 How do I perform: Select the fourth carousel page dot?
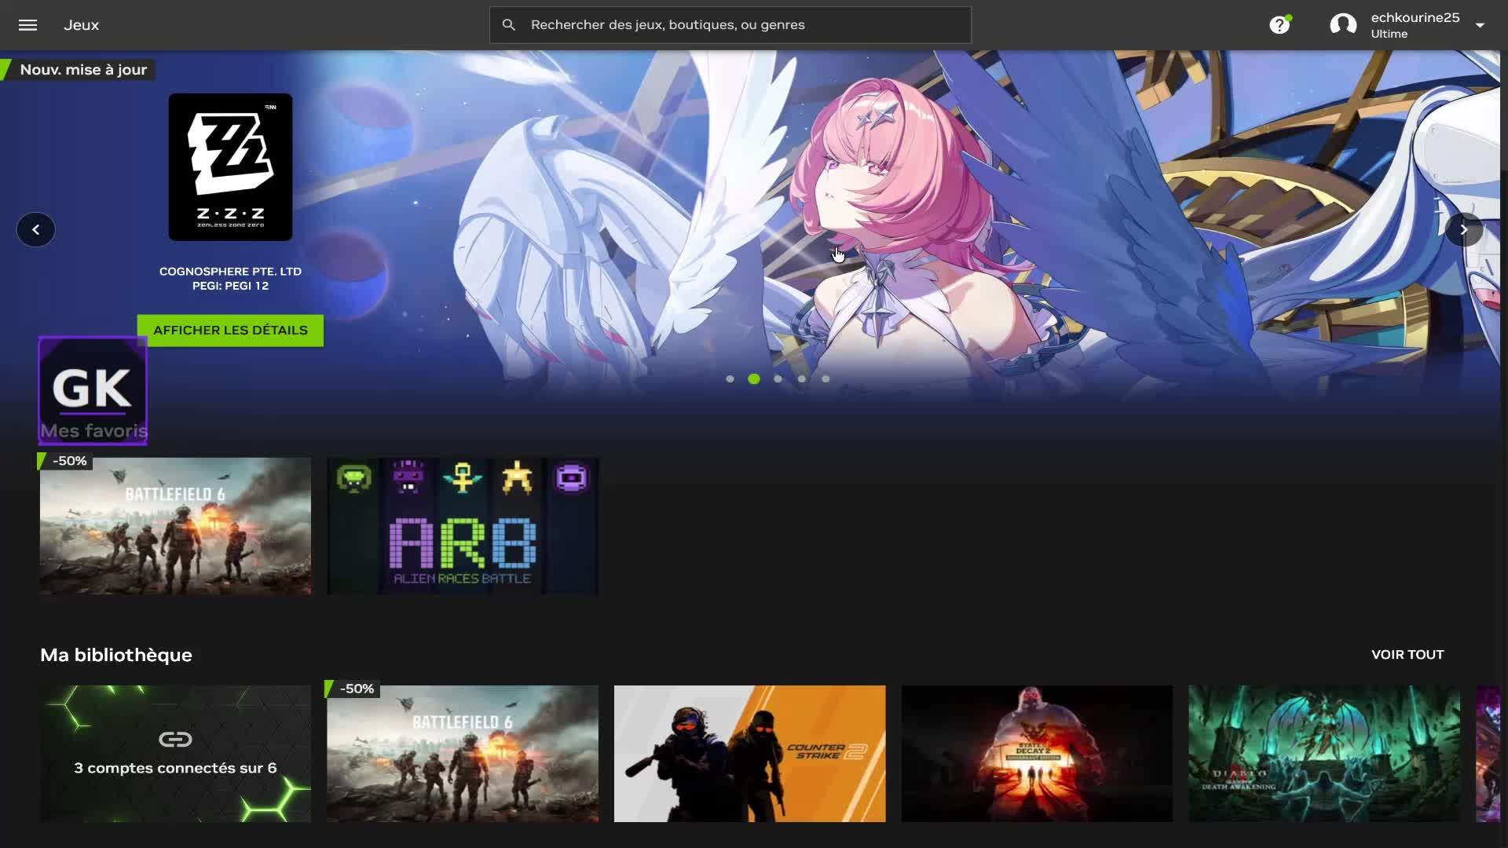(x=802, y=379)
